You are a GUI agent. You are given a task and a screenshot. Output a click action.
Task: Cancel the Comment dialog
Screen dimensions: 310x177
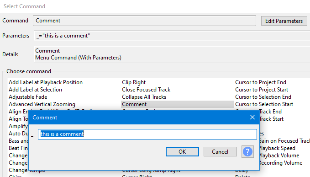point(220,152)
